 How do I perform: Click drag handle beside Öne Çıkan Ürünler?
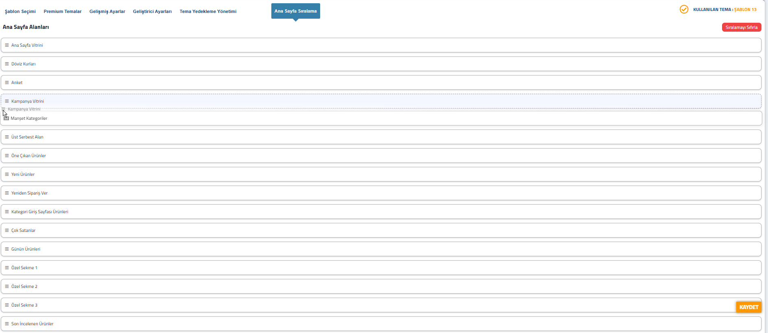pos(7,156)
